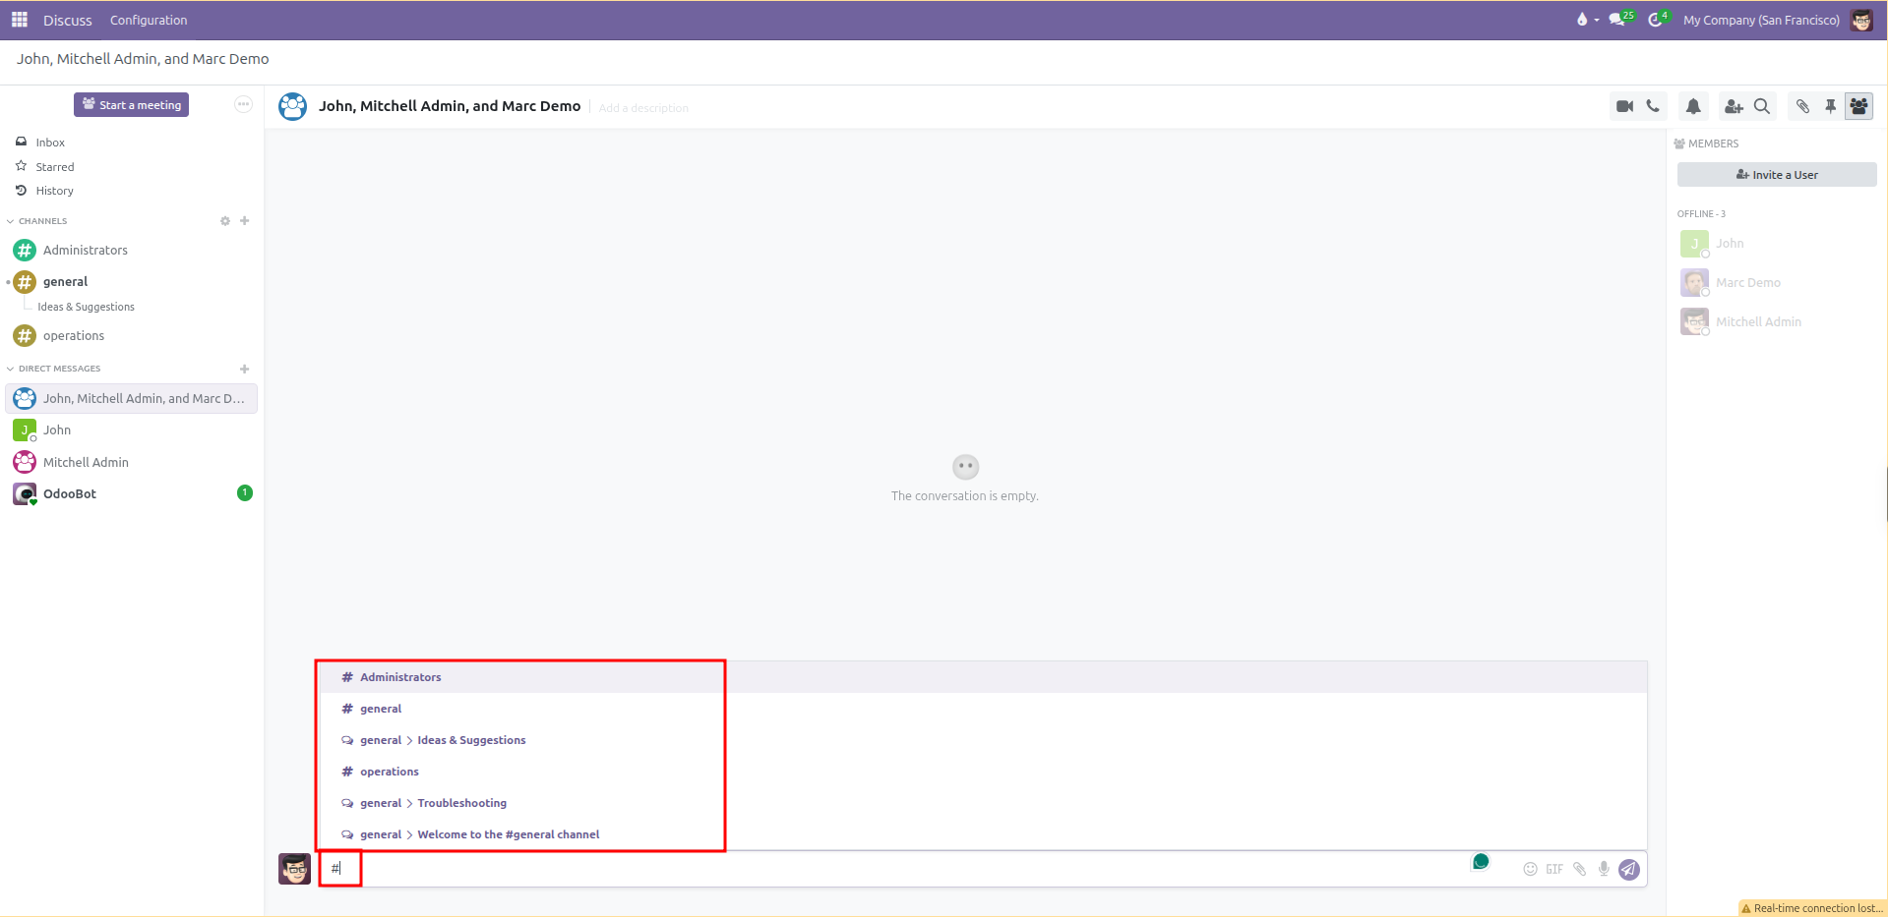Record a voice message microphone icon
Screen dimensions: 1888x917
tap(1604, 869)
